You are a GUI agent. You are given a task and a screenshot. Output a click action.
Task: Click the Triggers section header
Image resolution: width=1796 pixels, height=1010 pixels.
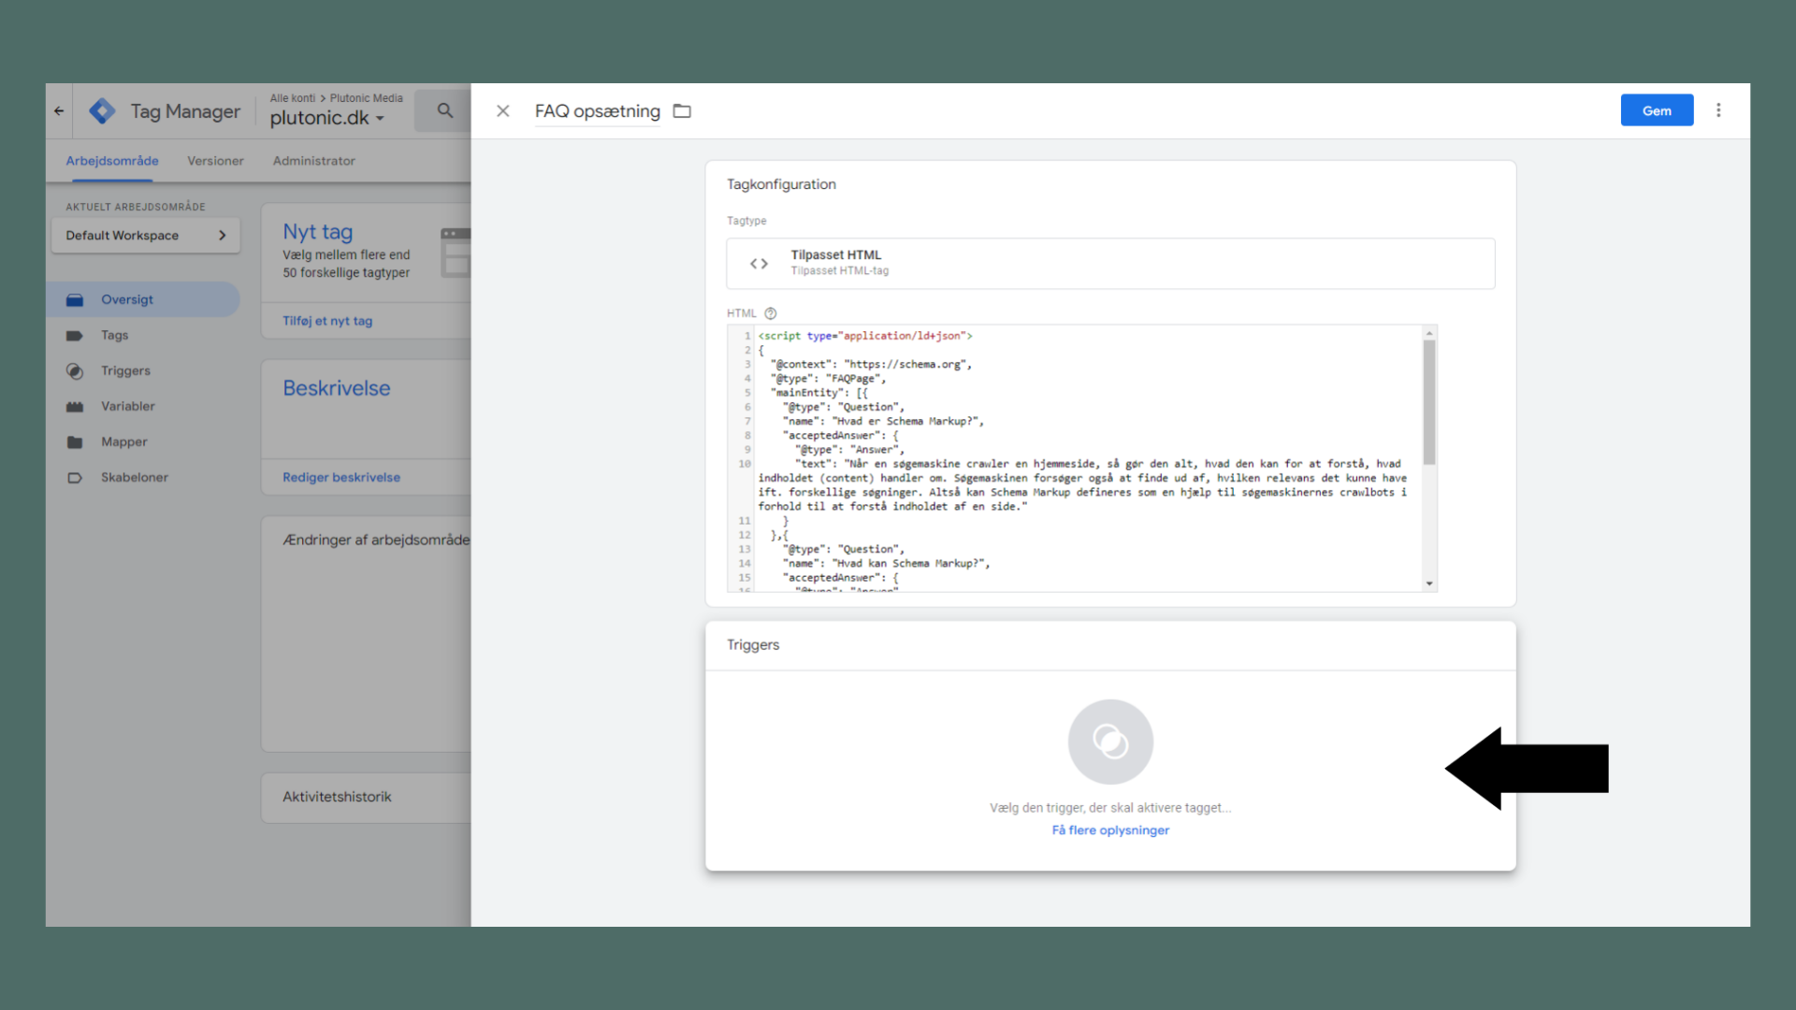point(753,645)
